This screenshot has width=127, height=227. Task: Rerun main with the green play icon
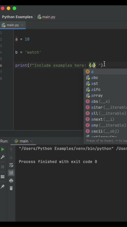(3, 149)
